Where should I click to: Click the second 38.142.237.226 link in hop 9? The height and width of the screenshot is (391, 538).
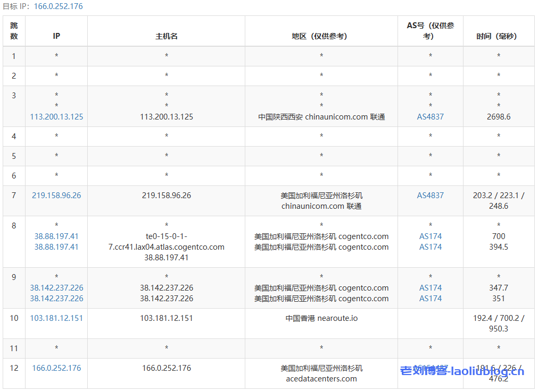56,299
